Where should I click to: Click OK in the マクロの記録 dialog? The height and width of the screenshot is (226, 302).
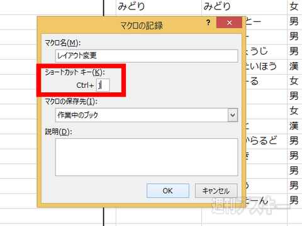coord(168,191)
